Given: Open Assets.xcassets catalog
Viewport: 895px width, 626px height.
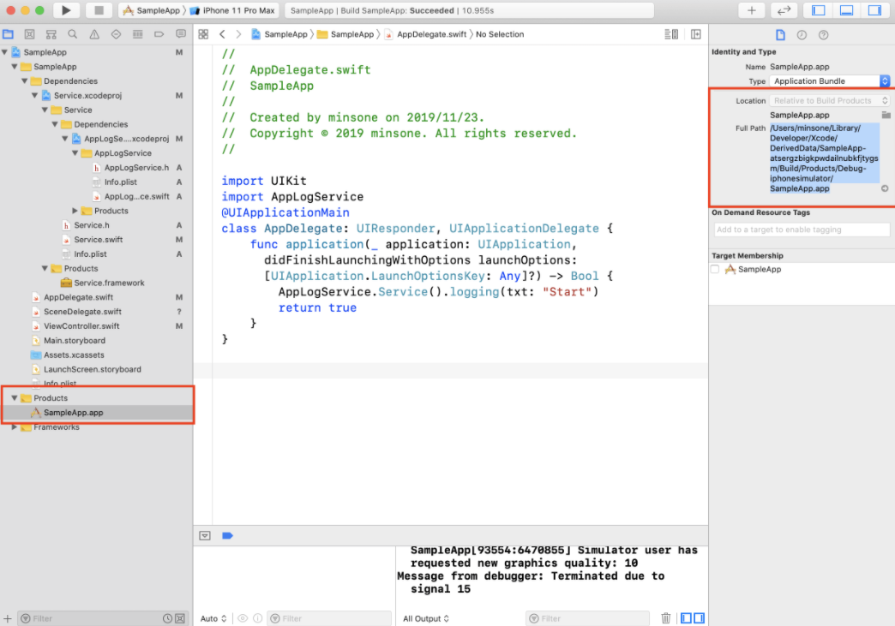Looking at the screenshot, I should [74, 355].
